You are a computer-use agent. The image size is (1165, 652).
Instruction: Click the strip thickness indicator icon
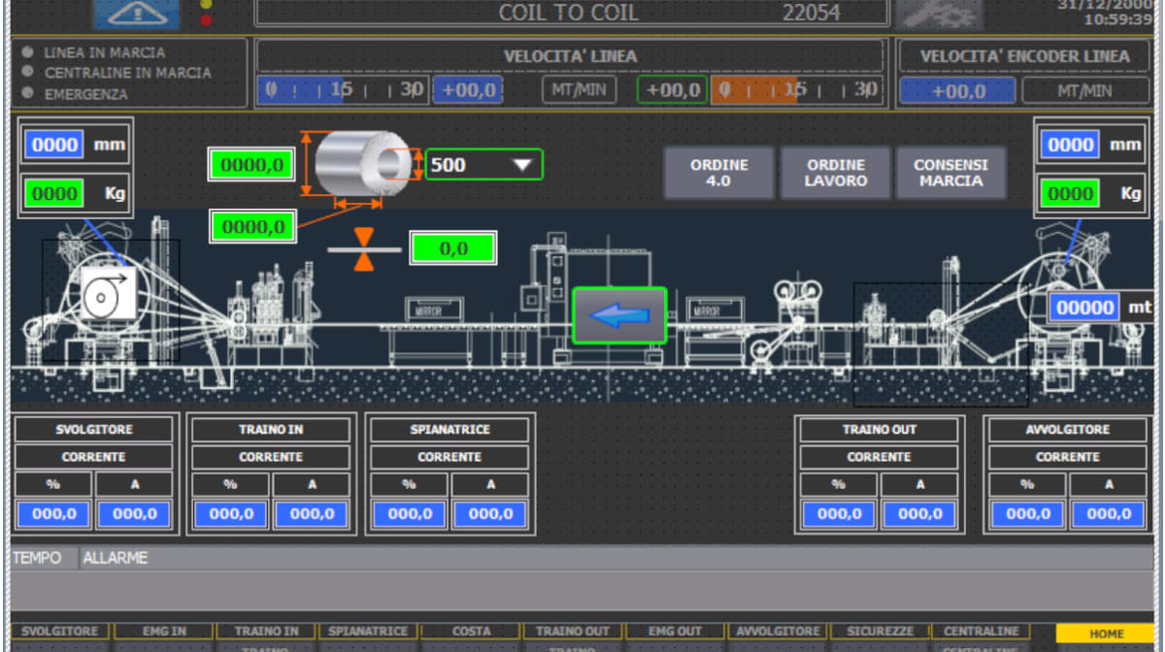(364, 247)
